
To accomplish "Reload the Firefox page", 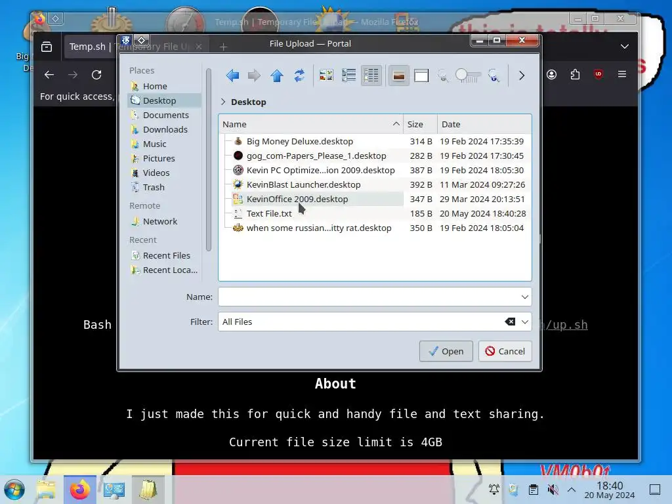I will click(96, 75).
